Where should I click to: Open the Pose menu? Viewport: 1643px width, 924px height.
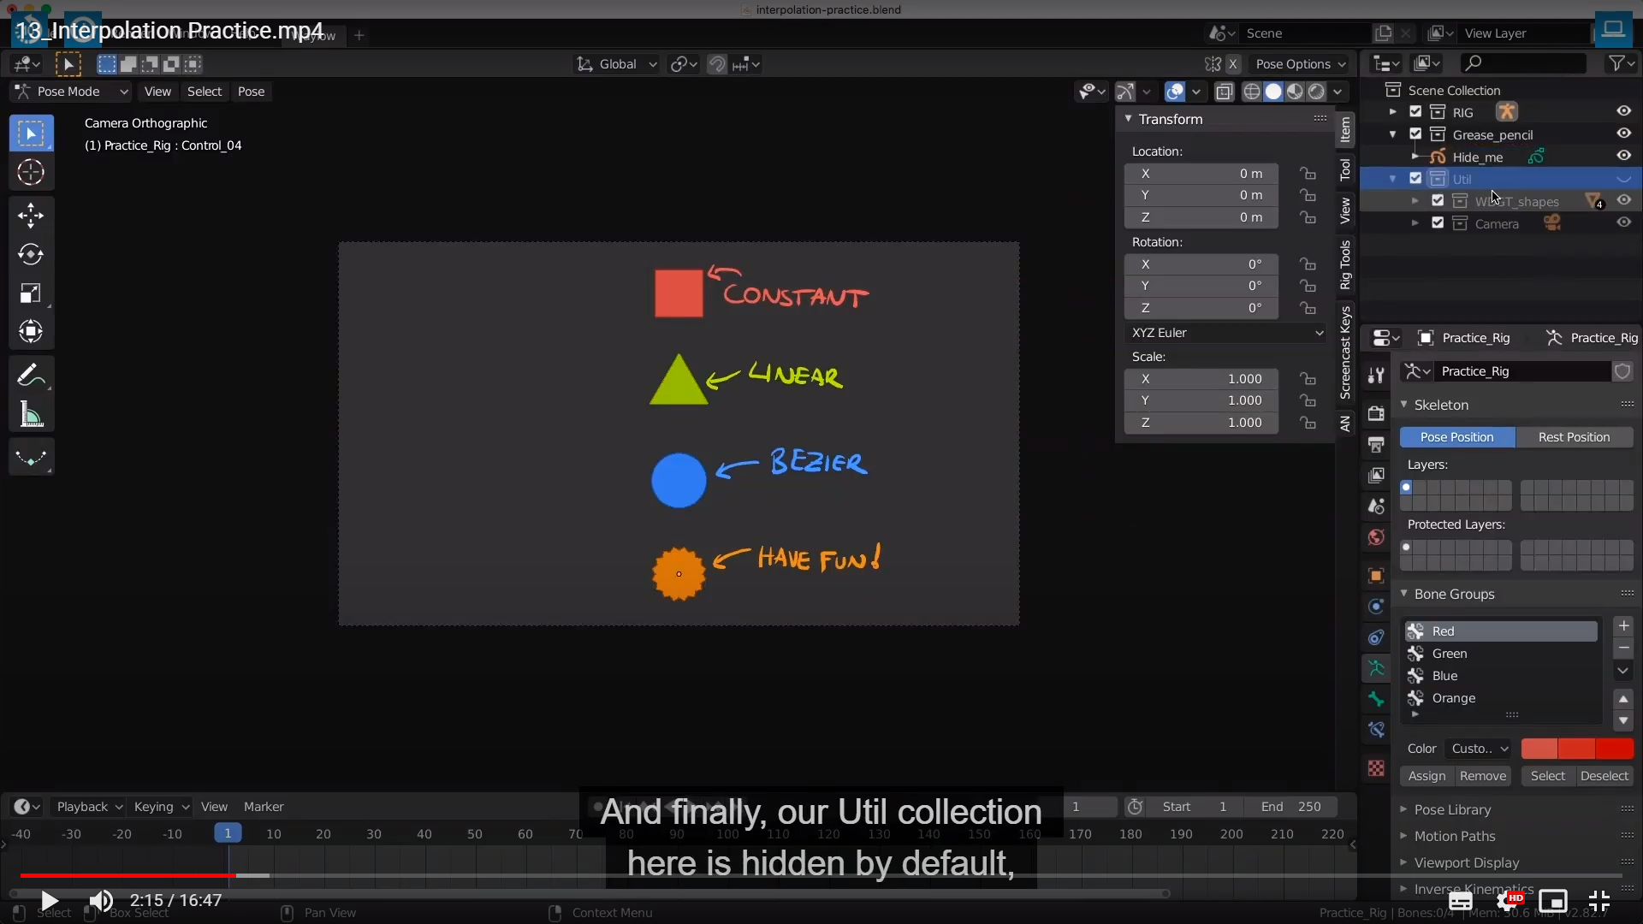click(251, 92)
